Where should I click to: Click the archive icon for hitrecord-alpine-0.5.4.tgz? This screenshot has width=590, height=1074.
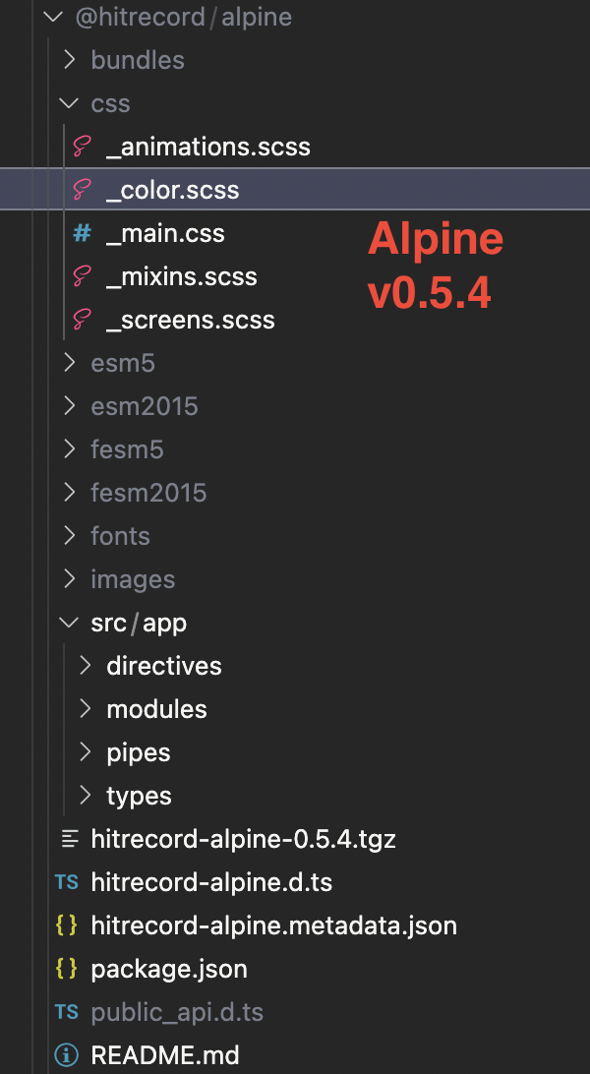tap(66, 839)
